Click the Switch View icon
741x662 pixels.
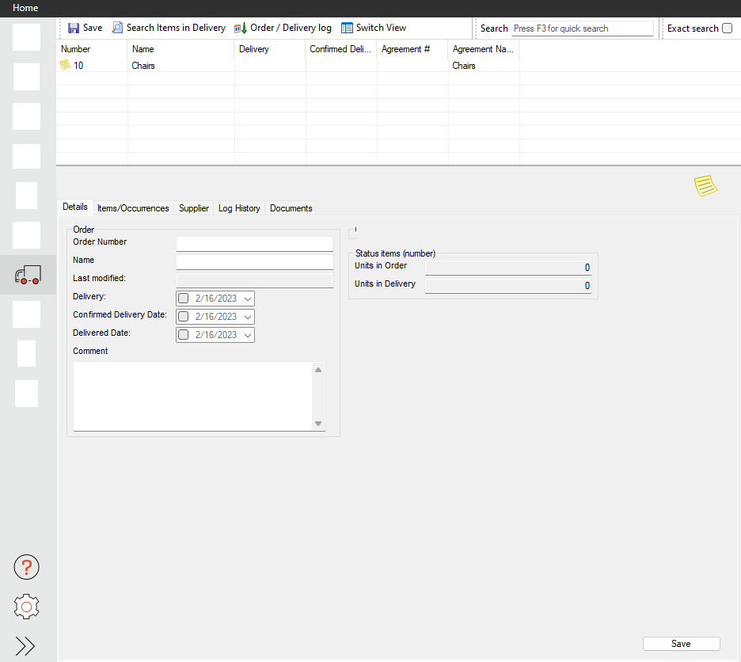[x=347, y=28]
